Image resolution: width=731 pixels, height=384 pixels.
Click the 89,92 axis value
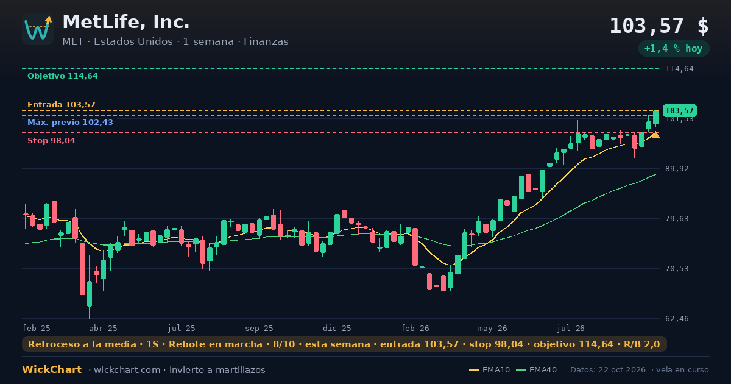click(677, 169)
